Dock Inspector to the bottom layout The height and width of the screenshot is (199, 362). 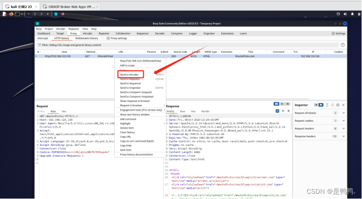(x=316, y=105)
